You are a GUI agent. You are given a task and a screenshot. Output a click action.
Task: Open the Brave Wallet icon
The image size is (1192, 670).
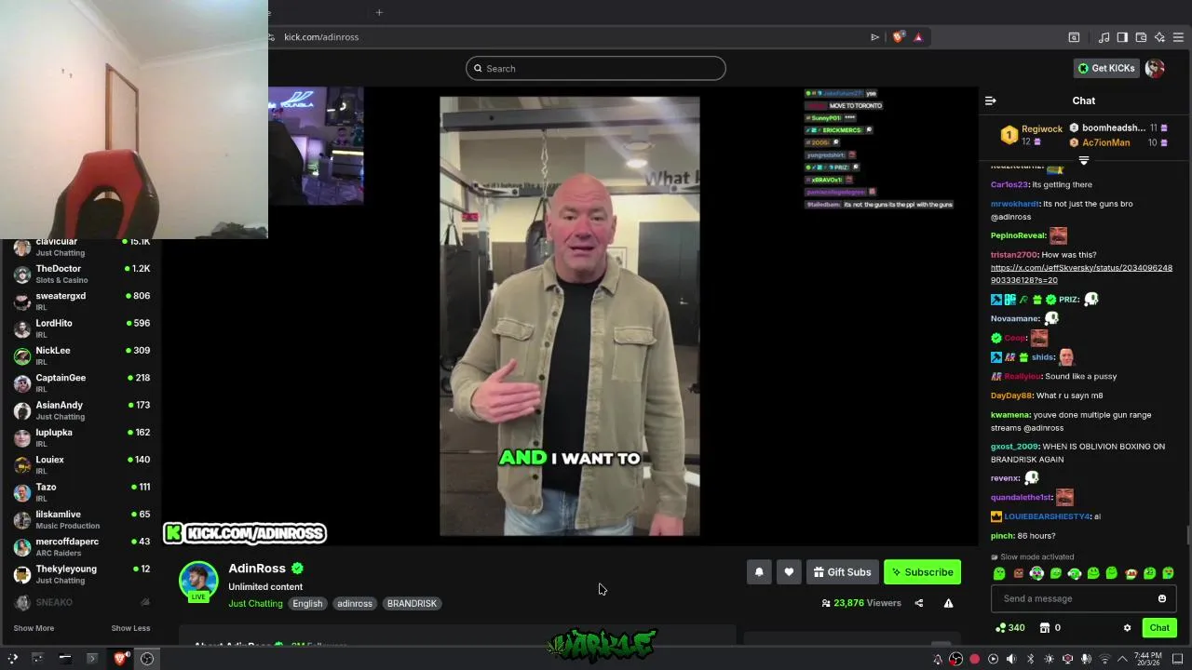click(1141, 37)
